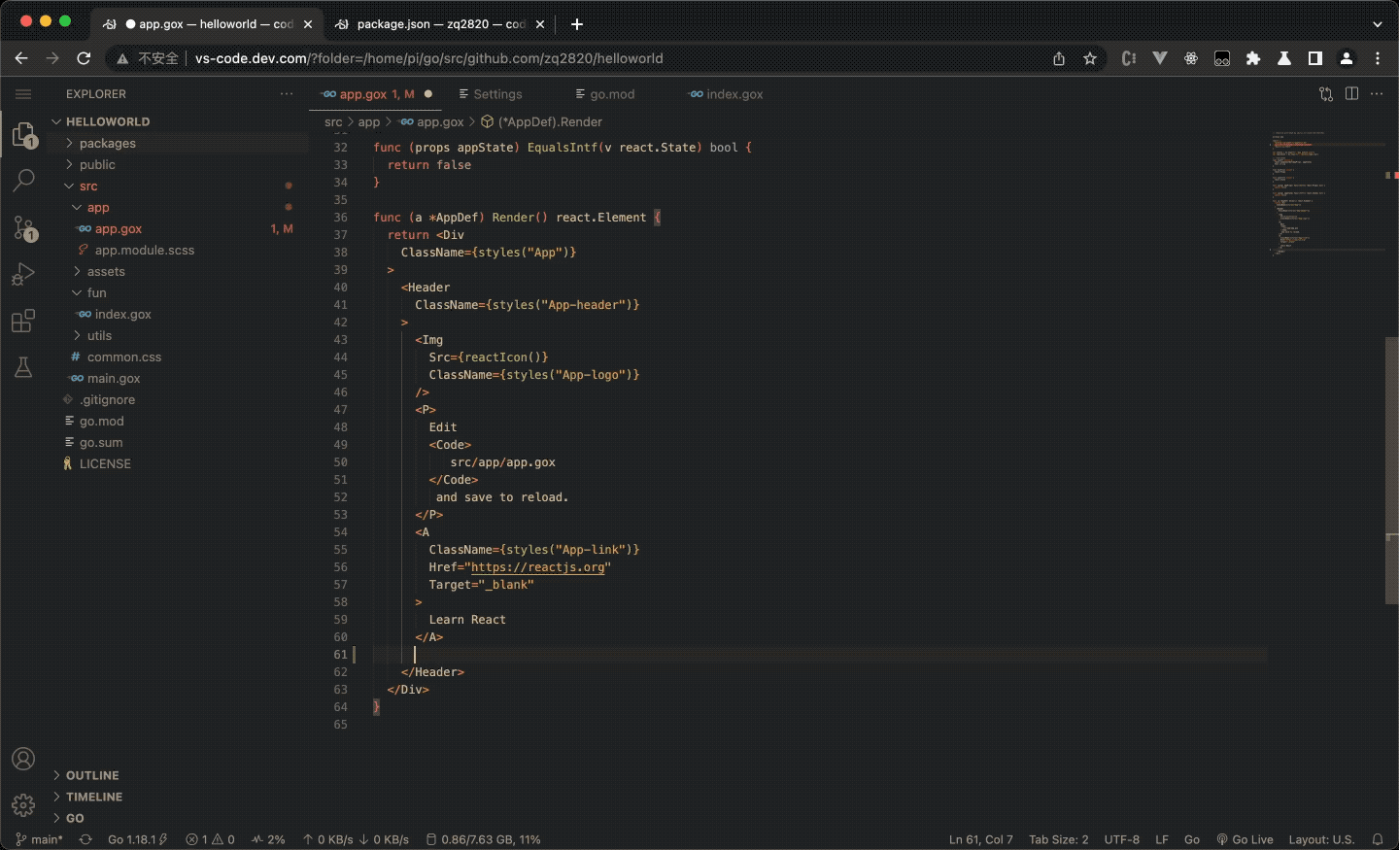Image resolution: width=1399 pixels, height=850 pixels.
Task: Collapse the app folder
Action: (x=180, y=207)
